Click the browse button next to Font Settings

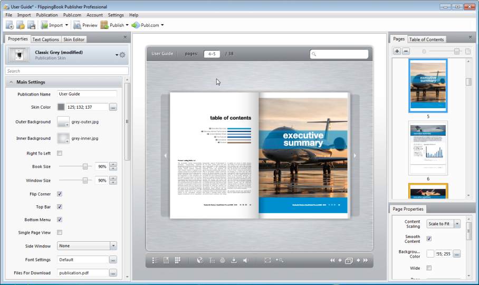pyautogui.click(x=113, y=260)
